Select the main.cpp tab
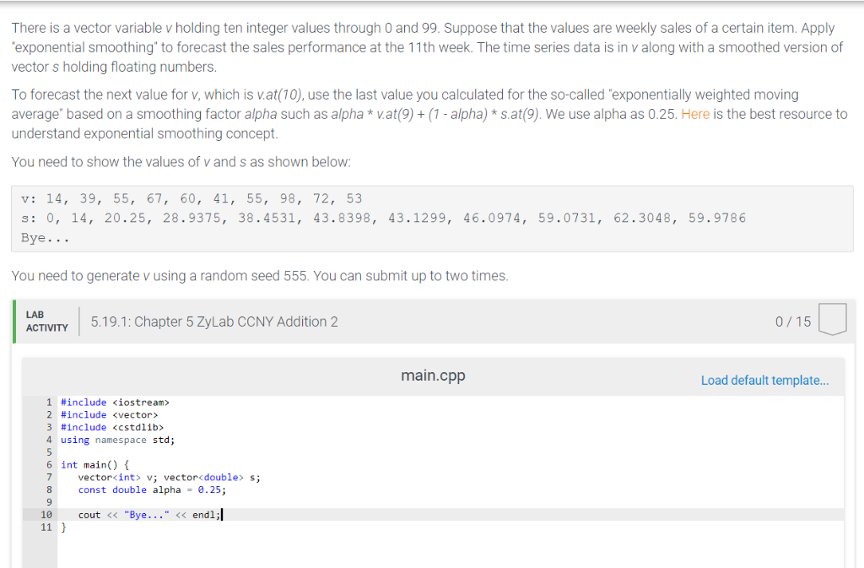864x568 pixels. pyautogui.click(x=432, y=376)
